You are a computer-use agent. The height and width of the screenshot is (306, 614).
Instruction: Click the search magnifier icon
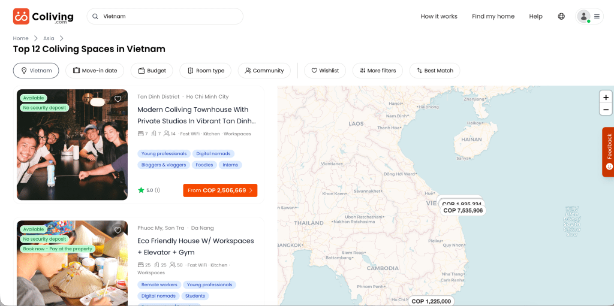click(x=95, y=17)
